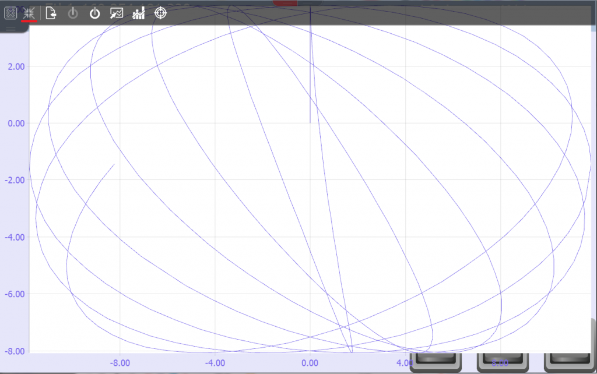Click the white power icon
This screenshot has width=597, height=374.
94,14
